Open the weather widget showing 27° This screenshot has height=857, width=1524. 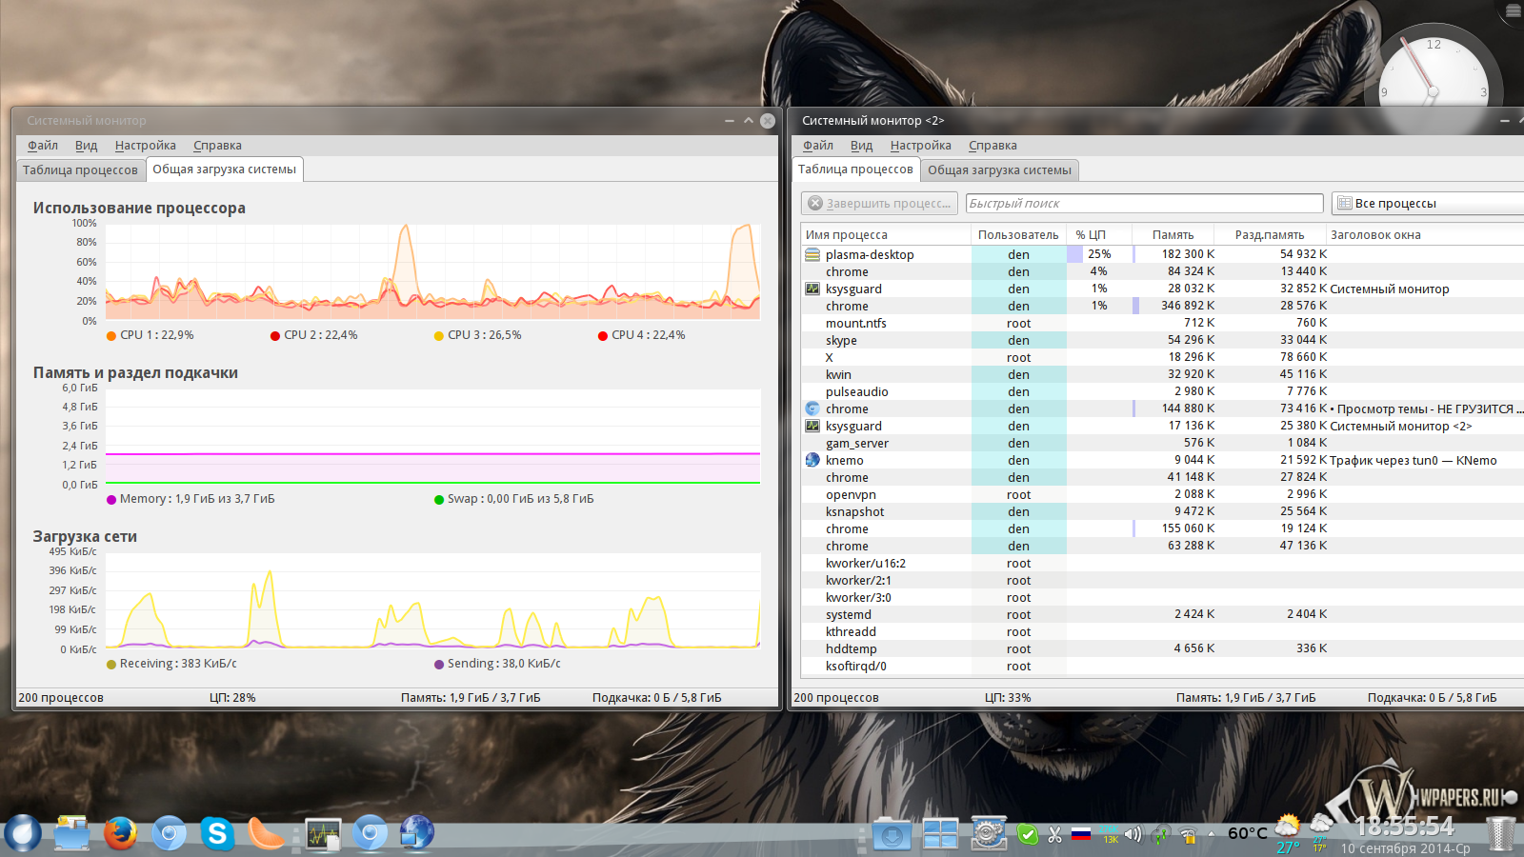pyautogui.click(x=1288, y=835)
